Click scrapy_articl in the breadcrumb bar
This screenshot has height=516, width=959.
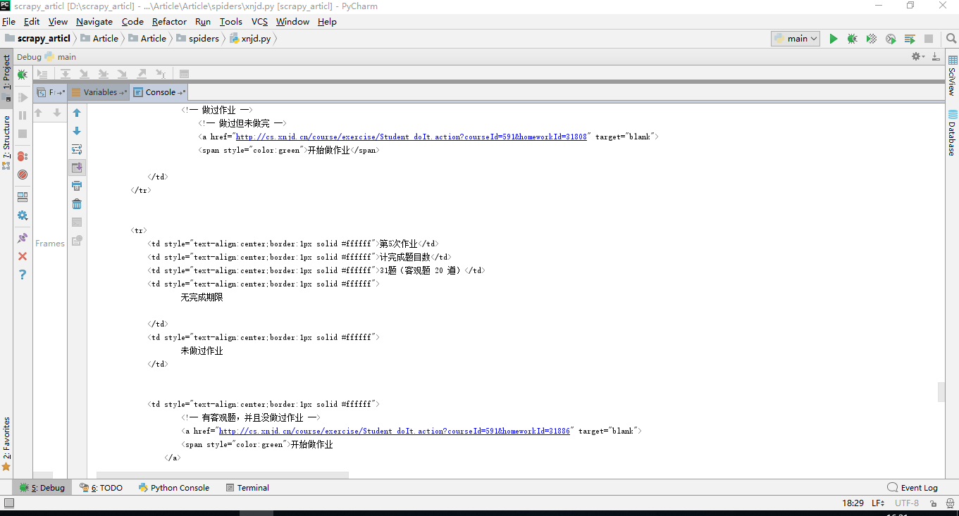pyautogui.click(x=37, y=39)
